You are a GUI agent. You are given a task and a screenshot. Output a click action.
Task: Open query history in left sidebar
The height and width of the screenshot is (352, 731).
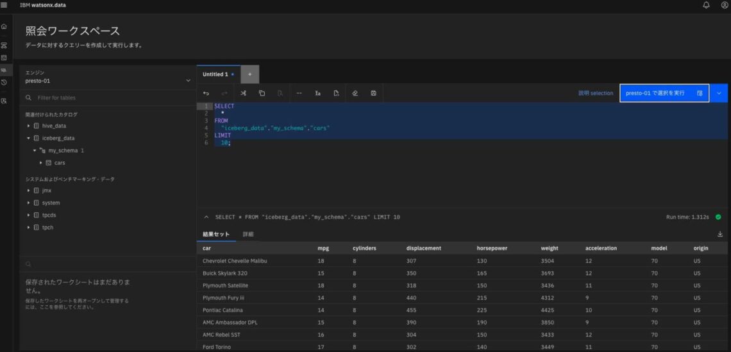(4, 82)
